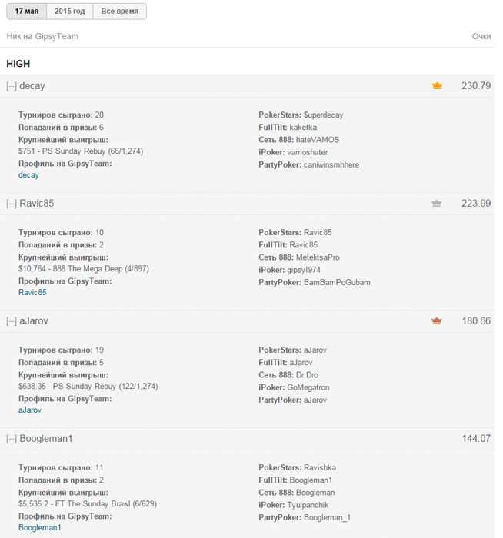The height and width of the screenshot is (538, 503).
Task: Select the 17 мая tab
Action: tap(26, 12)
